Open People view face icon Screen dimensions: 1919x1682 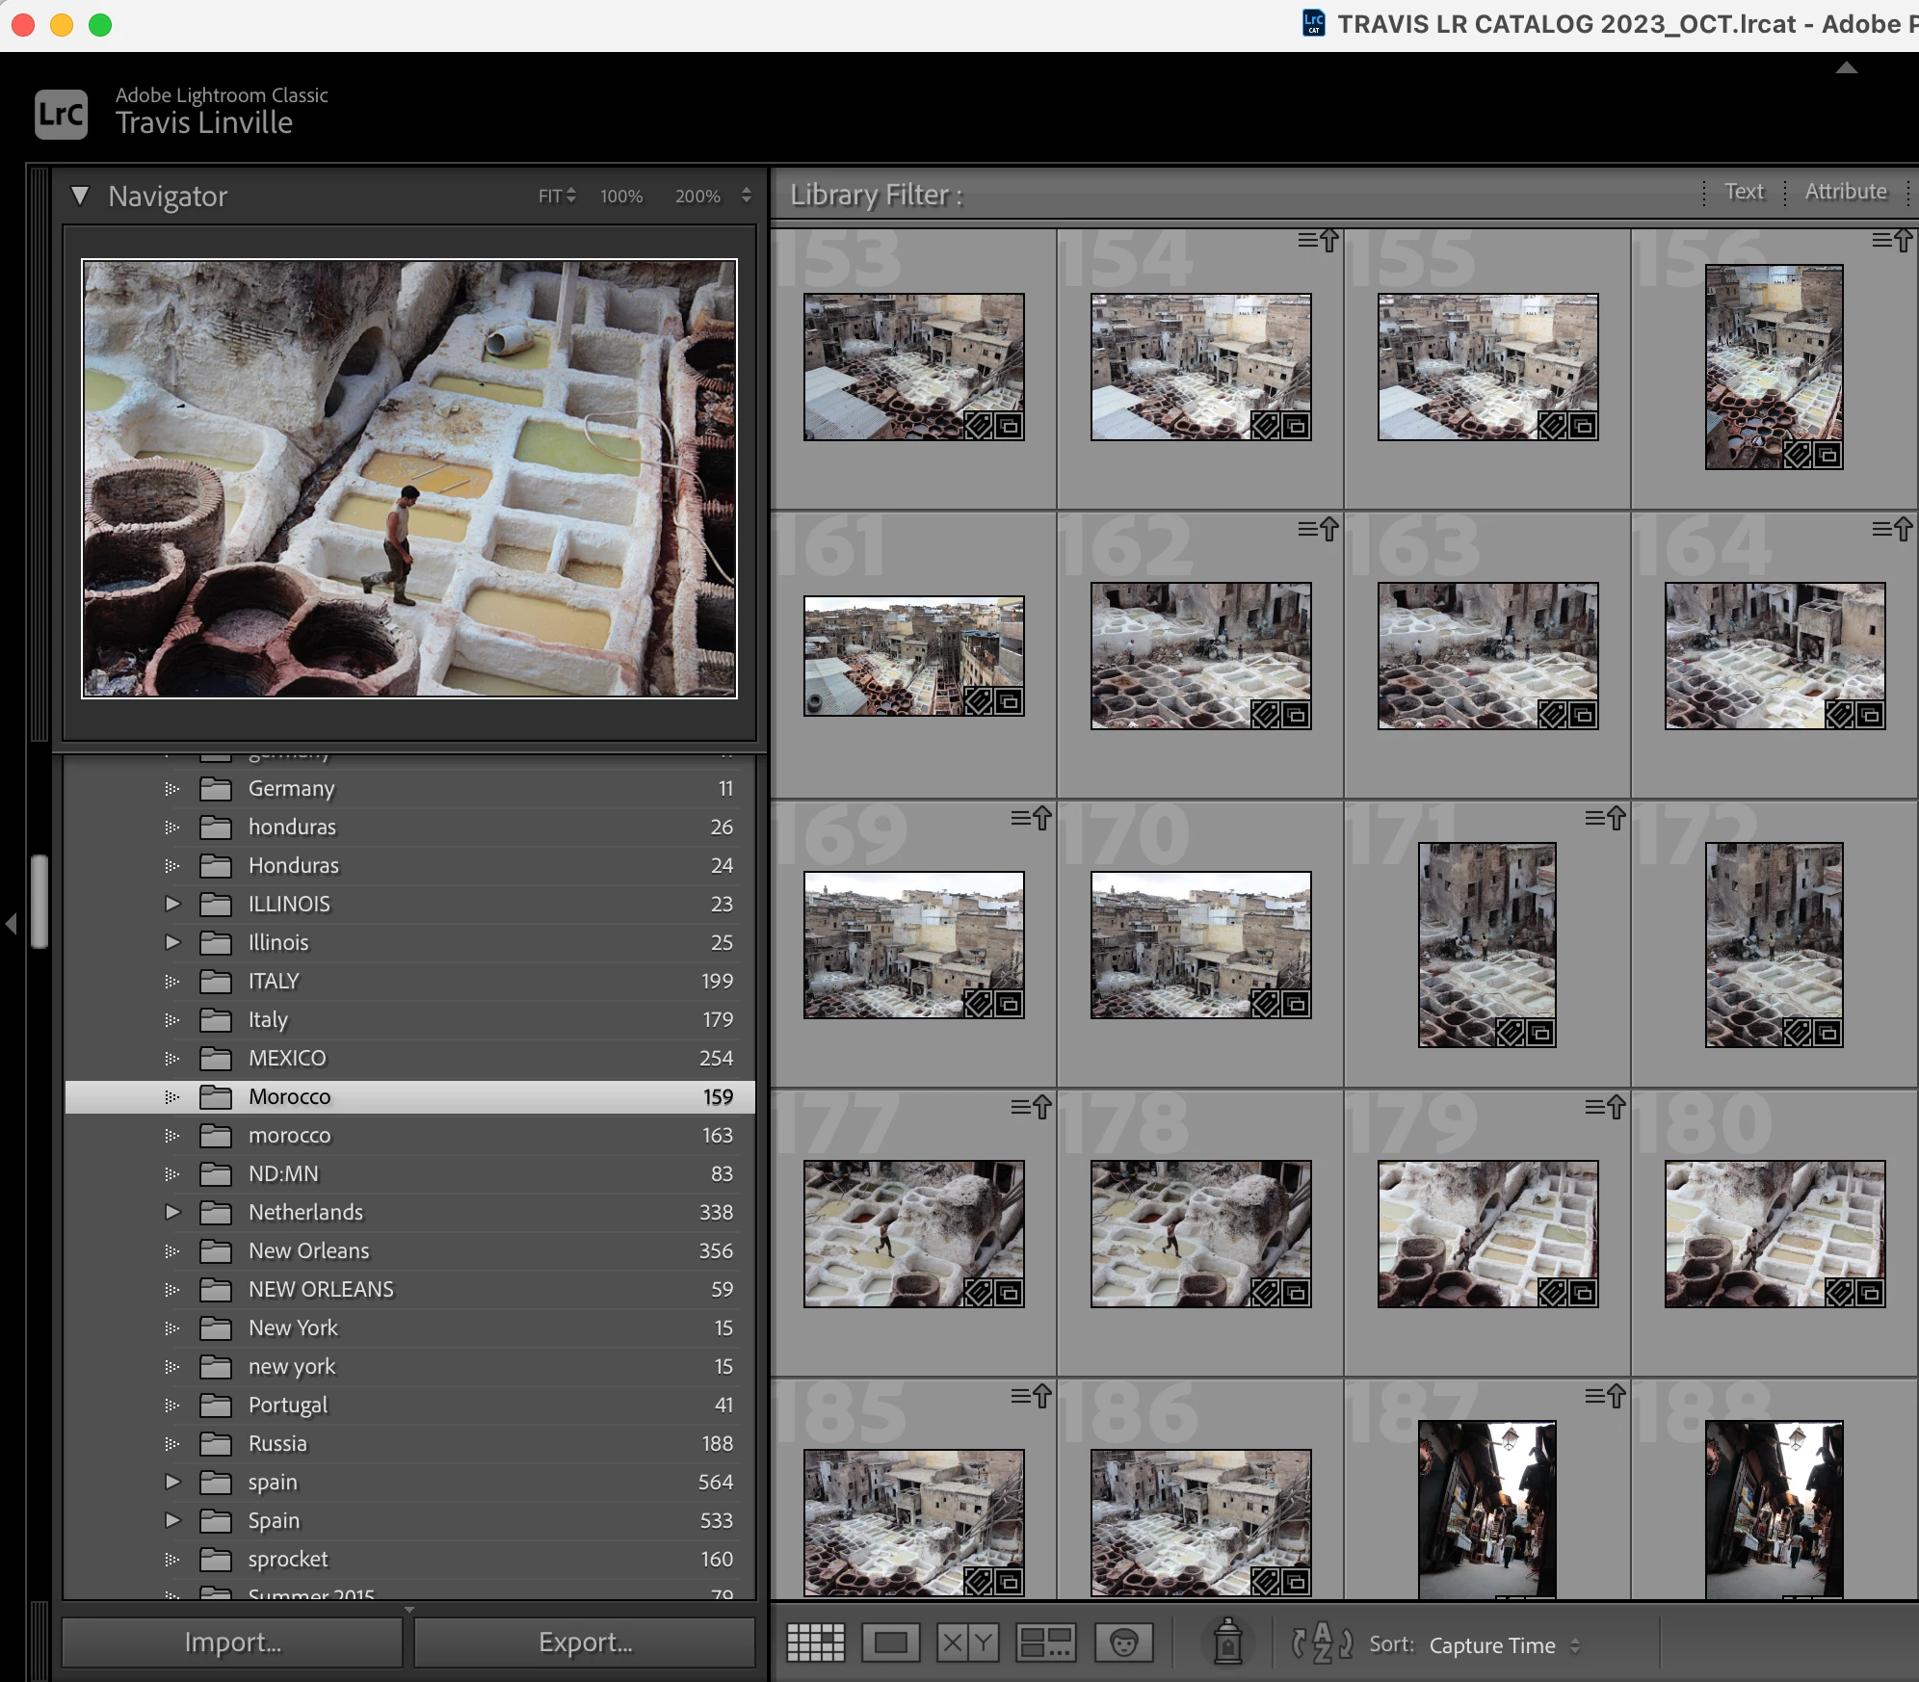[1123, 1643]
